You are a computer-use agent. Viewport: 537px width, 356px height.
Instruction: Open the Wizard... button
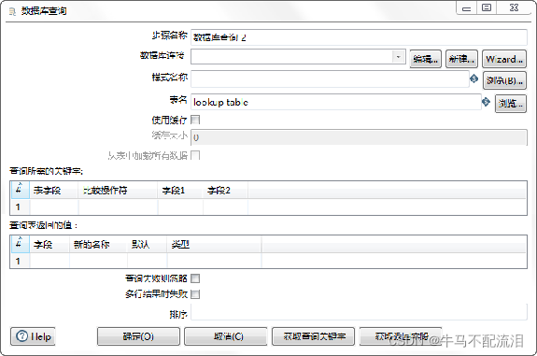(503, 59)
